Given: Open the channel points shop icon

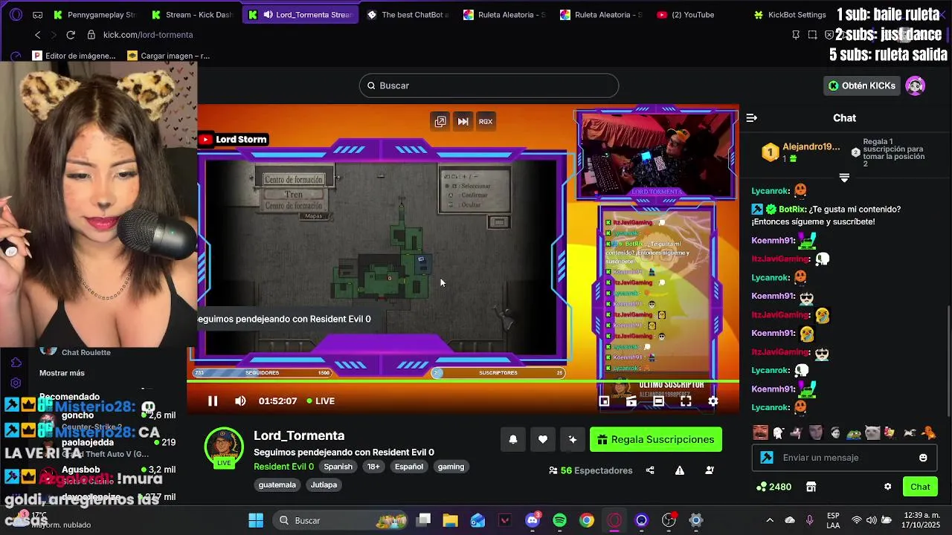Looking at the screenshot, I should 811,487.
